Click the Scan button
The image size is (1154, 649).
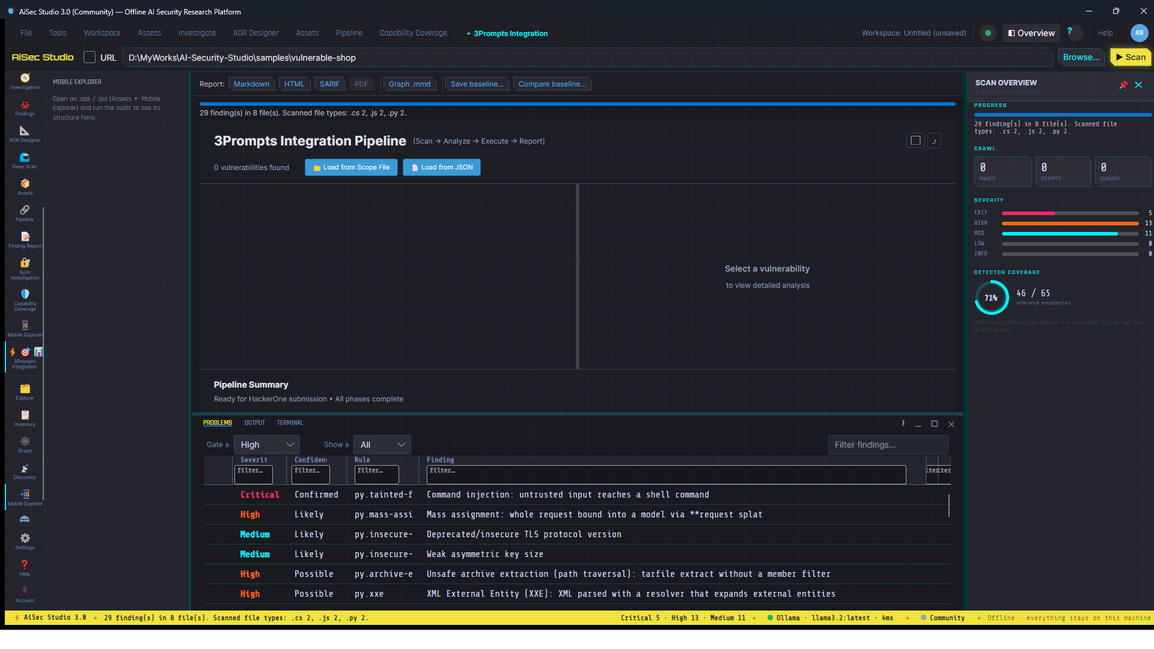point(1131,57)
